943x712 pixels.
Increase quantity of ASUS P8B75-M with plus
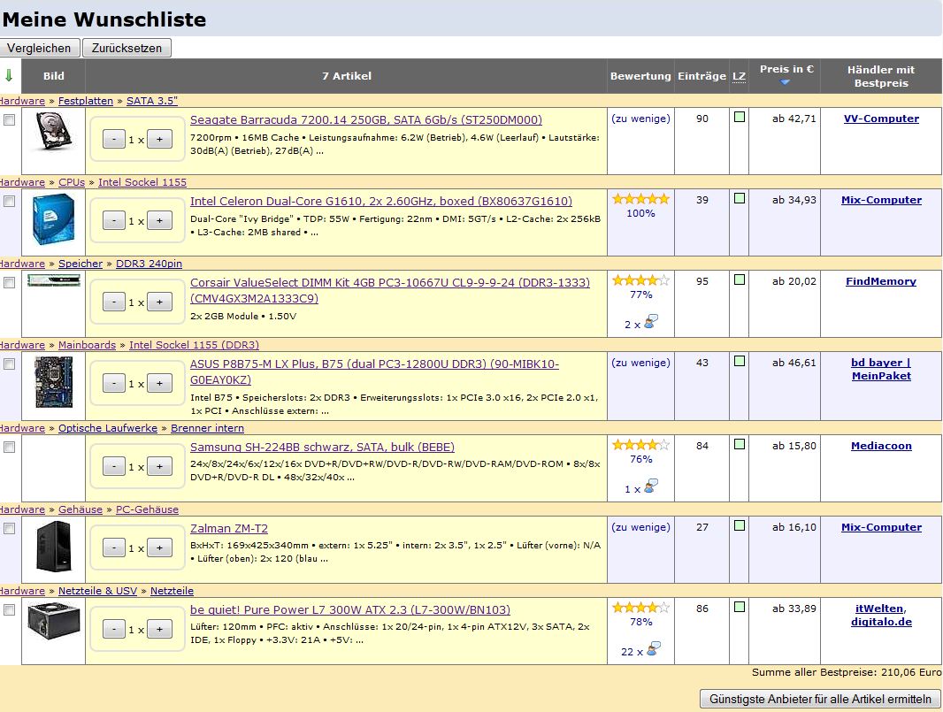159,384
